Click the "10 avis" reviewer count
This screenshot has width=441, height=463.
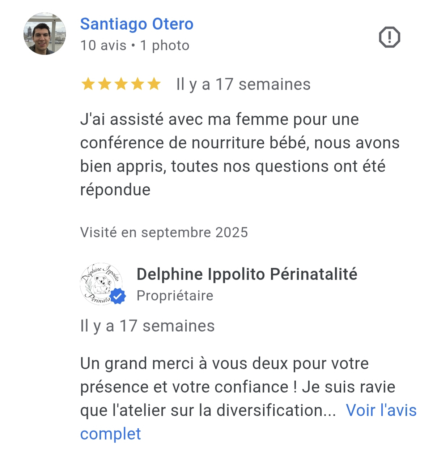coord(103,46)
